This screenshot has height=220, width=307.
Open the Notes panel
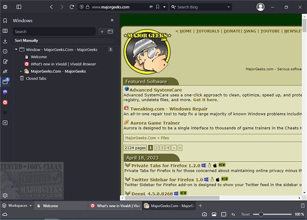coord(5,62)
